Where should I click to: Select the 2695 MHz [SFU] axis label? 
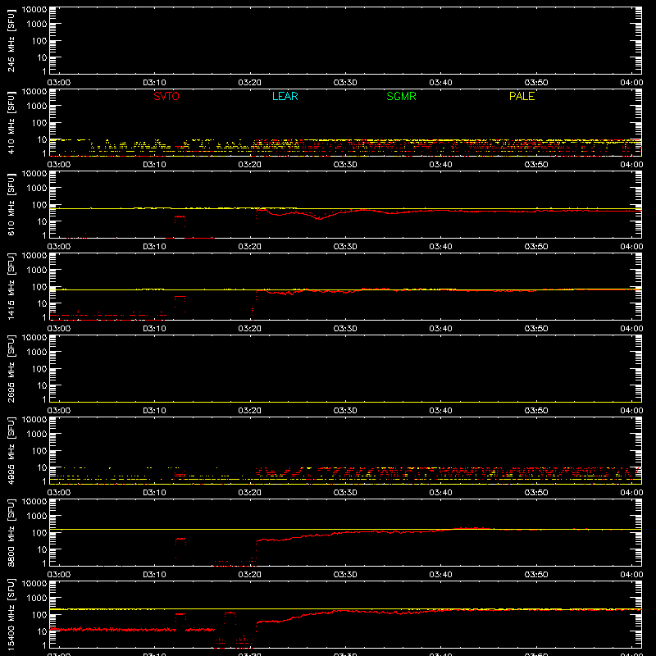coord(11,369)
